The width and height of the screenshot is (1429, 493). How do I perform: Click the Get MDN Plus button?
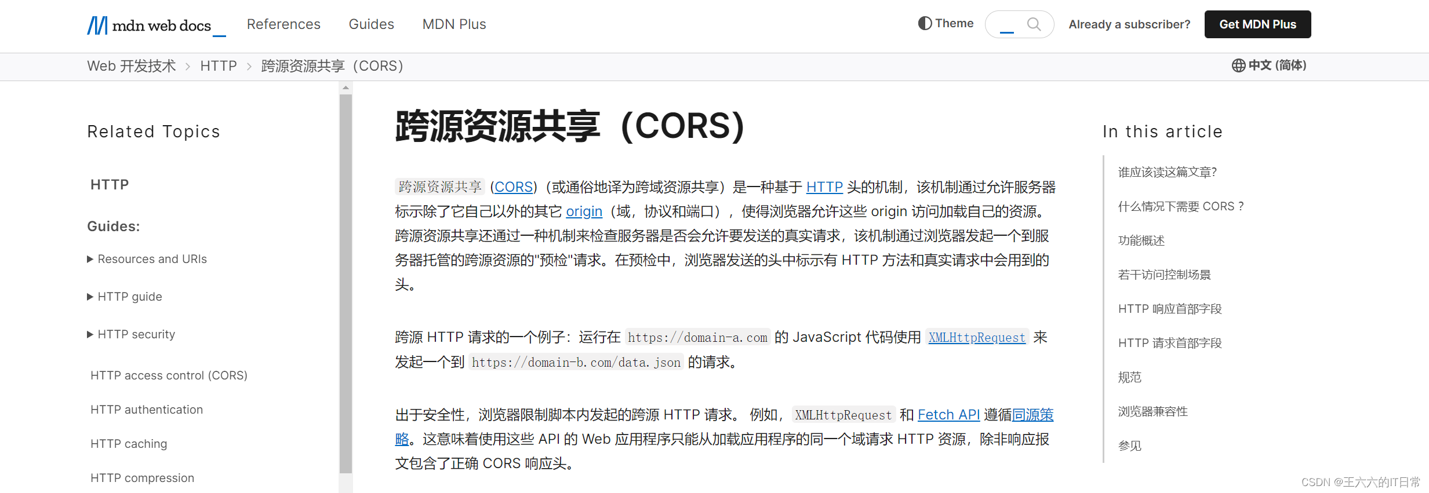pyautogui.click(x=1257, y=24)
